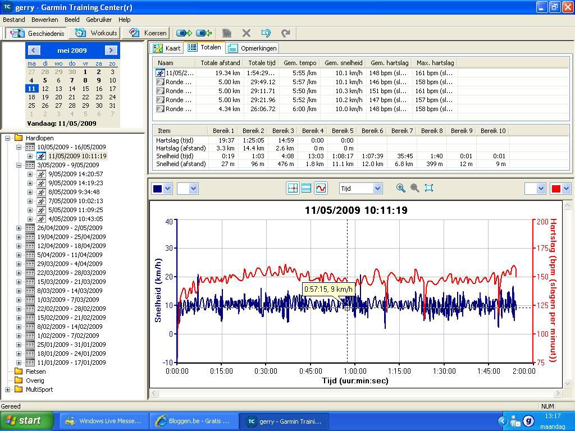Image resolution: width=575 pixels, height=431 pixels.
Task: Collapse the 10/05/2009 - 16/05/2009 week
Action: click(19, 147)
